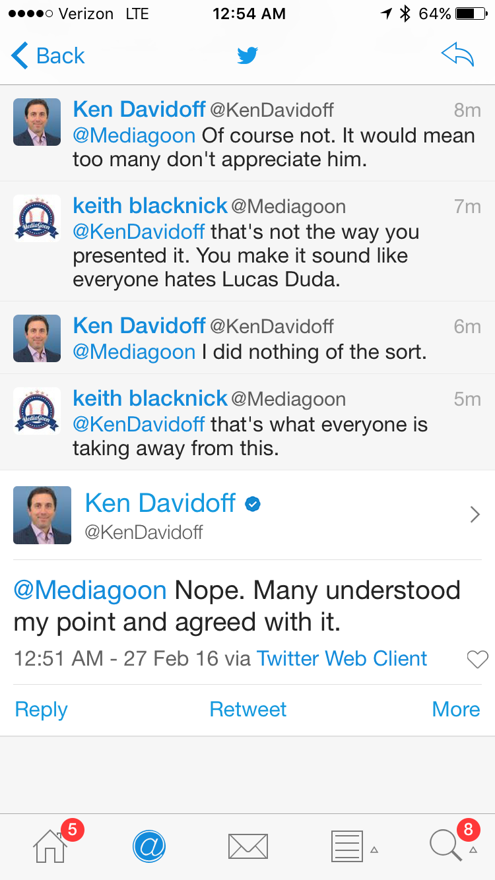Image resolution: width=495 pixels, height=880 pixels.
Task: Tap the Twitter bird logo
Action: click(247, 56)
